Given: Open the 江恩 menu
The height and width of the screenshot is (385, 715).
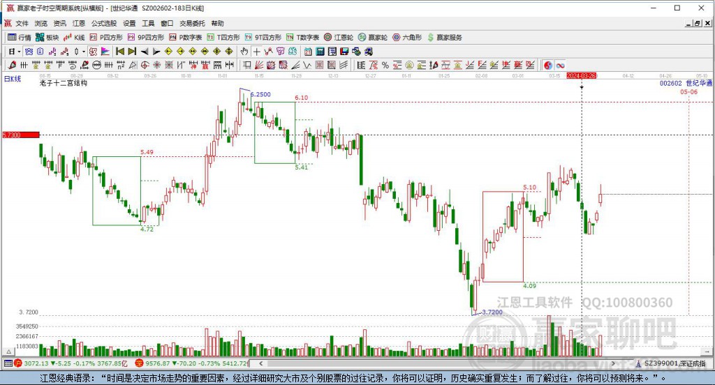Looking at the screenshot, I should pyautogui.click(x=78, y=23).
